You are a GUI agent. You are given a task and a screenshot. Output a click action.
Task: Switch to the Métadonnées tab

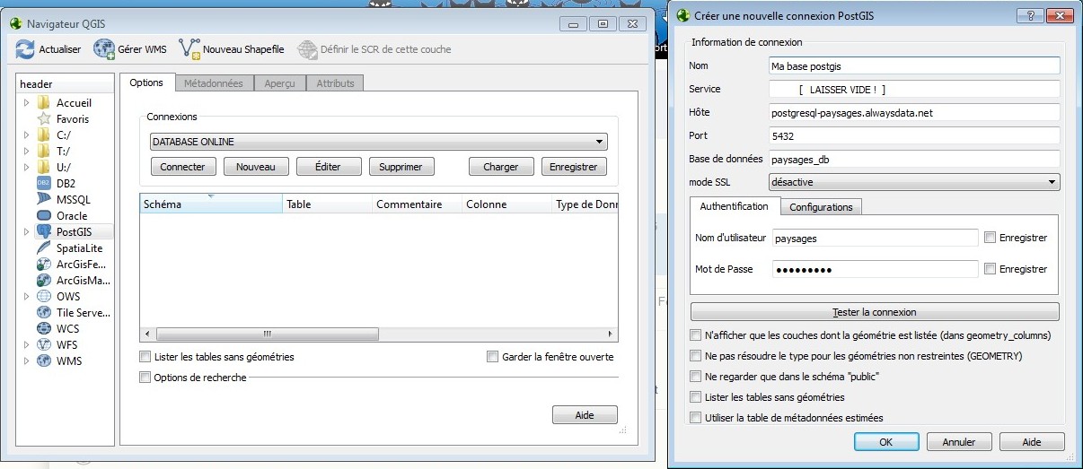[x=214, y=83]
